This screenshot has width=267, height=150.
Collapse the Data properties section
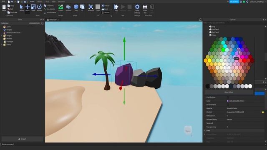tap(205, 130)
